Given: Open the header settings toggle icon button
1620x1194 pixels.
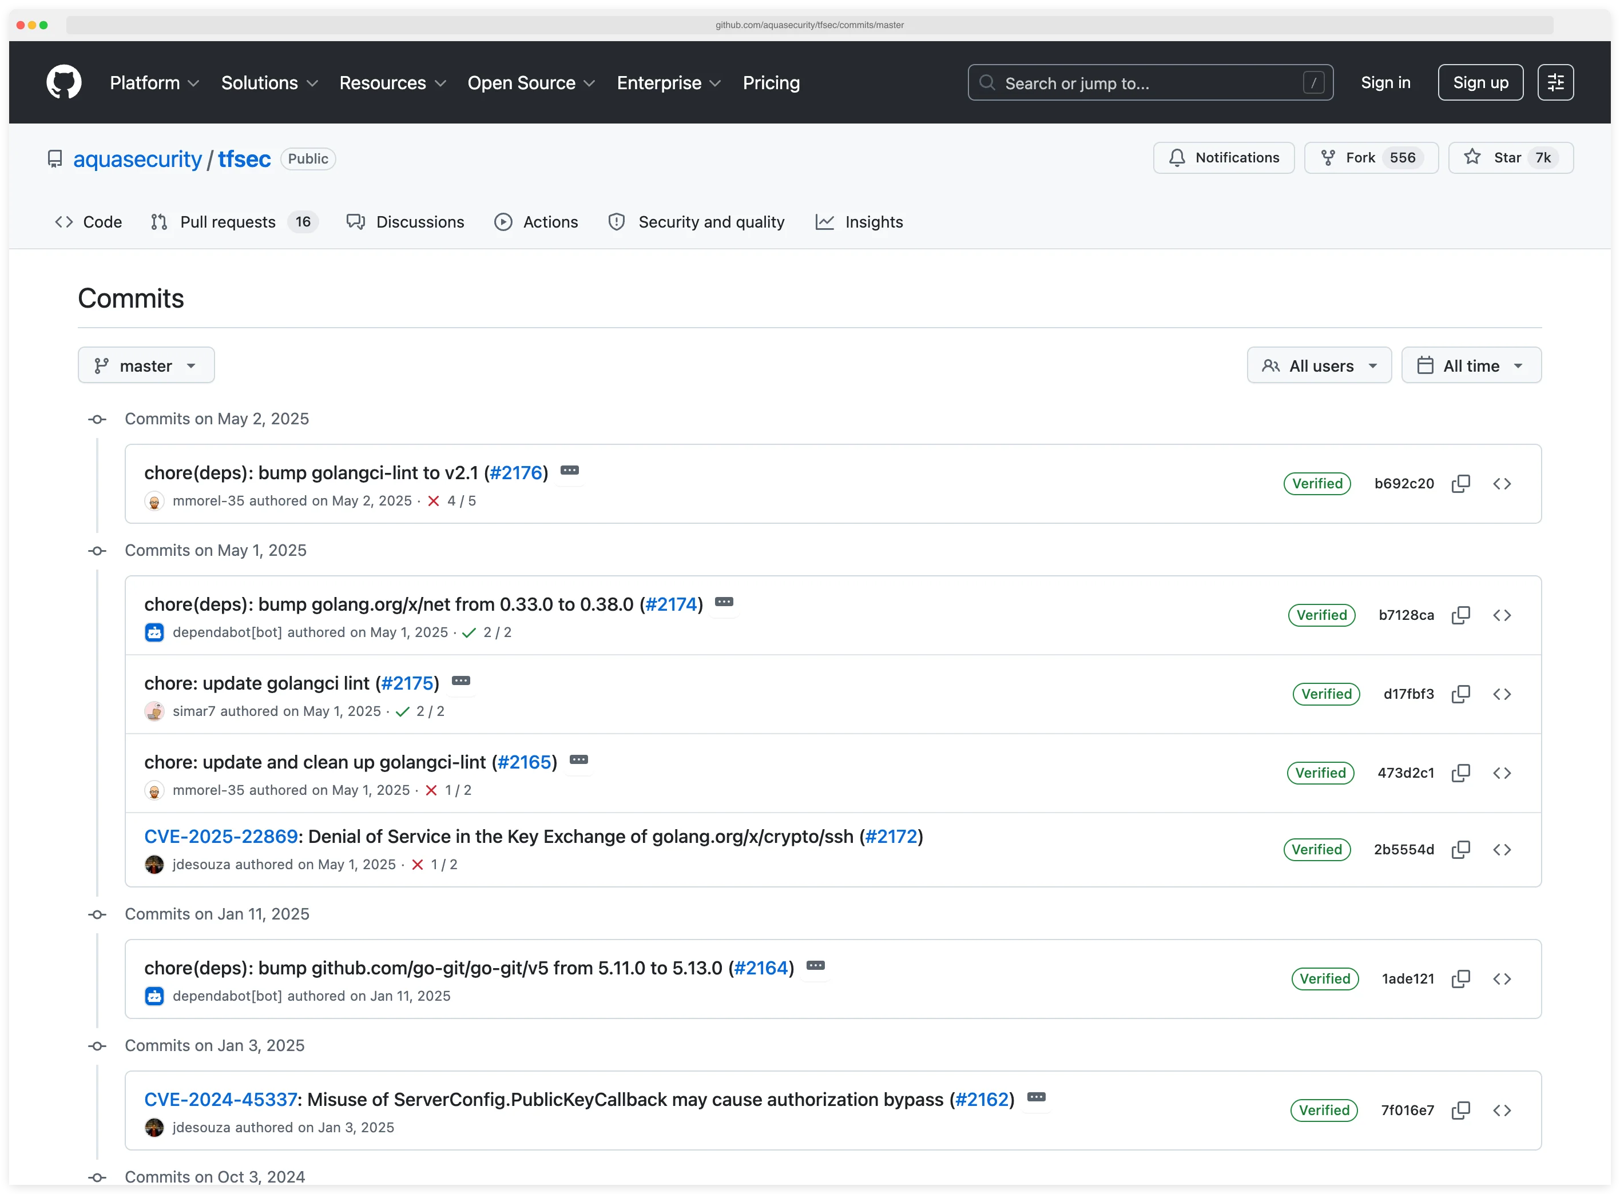Looking at the screenshot, I should pyautogui.click(x=1555, y=82).
